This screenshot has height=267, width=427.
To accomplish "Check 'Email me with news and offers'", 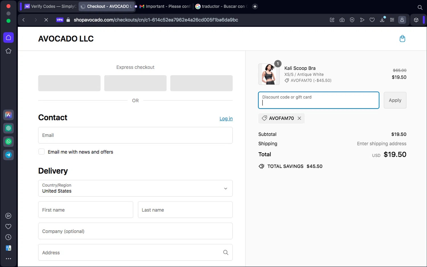I will point(42,152).
